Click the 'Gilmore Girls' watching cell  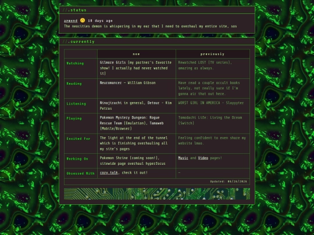tap(137, 68)
